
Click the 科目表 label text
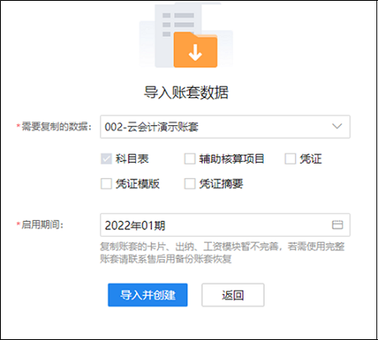(x=132, y=159)
